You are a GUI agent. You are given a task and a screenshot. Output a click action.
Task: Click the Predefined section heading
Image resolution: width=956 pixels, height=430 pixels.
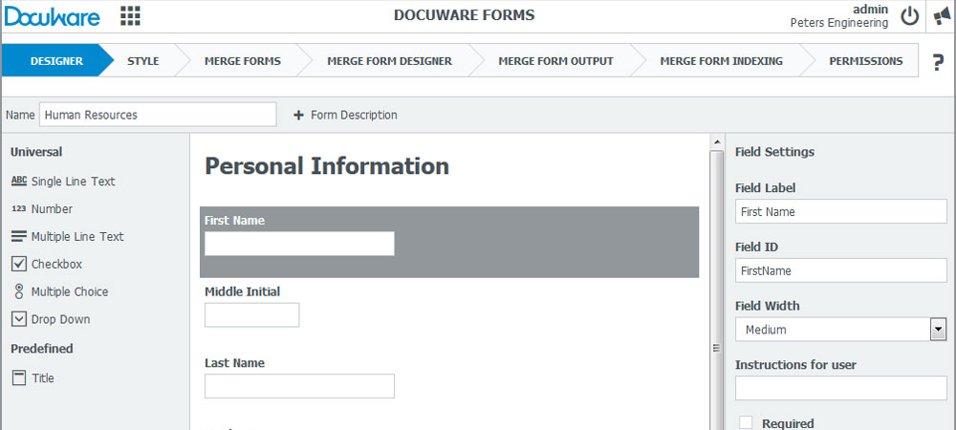[41, 349]
